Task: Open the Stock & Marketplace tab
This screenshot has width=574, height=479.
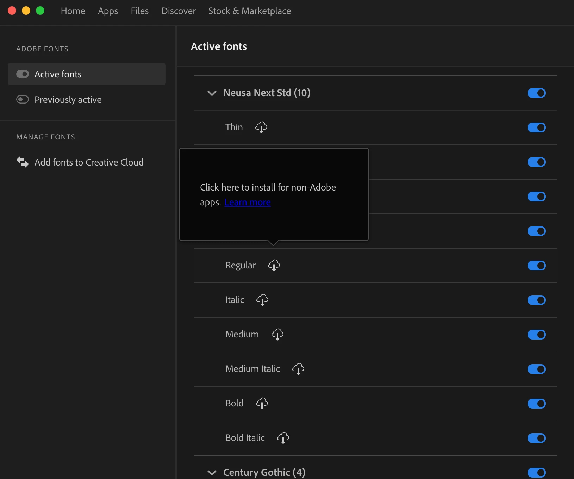Action: (250, 11)
